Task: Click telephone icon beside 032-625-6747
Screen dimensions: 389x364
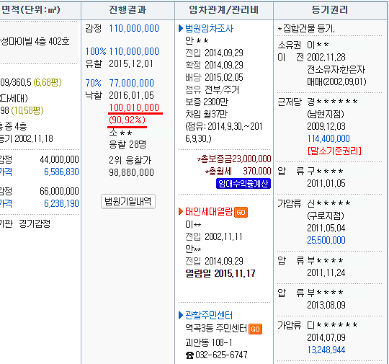Action: point(189,355)
